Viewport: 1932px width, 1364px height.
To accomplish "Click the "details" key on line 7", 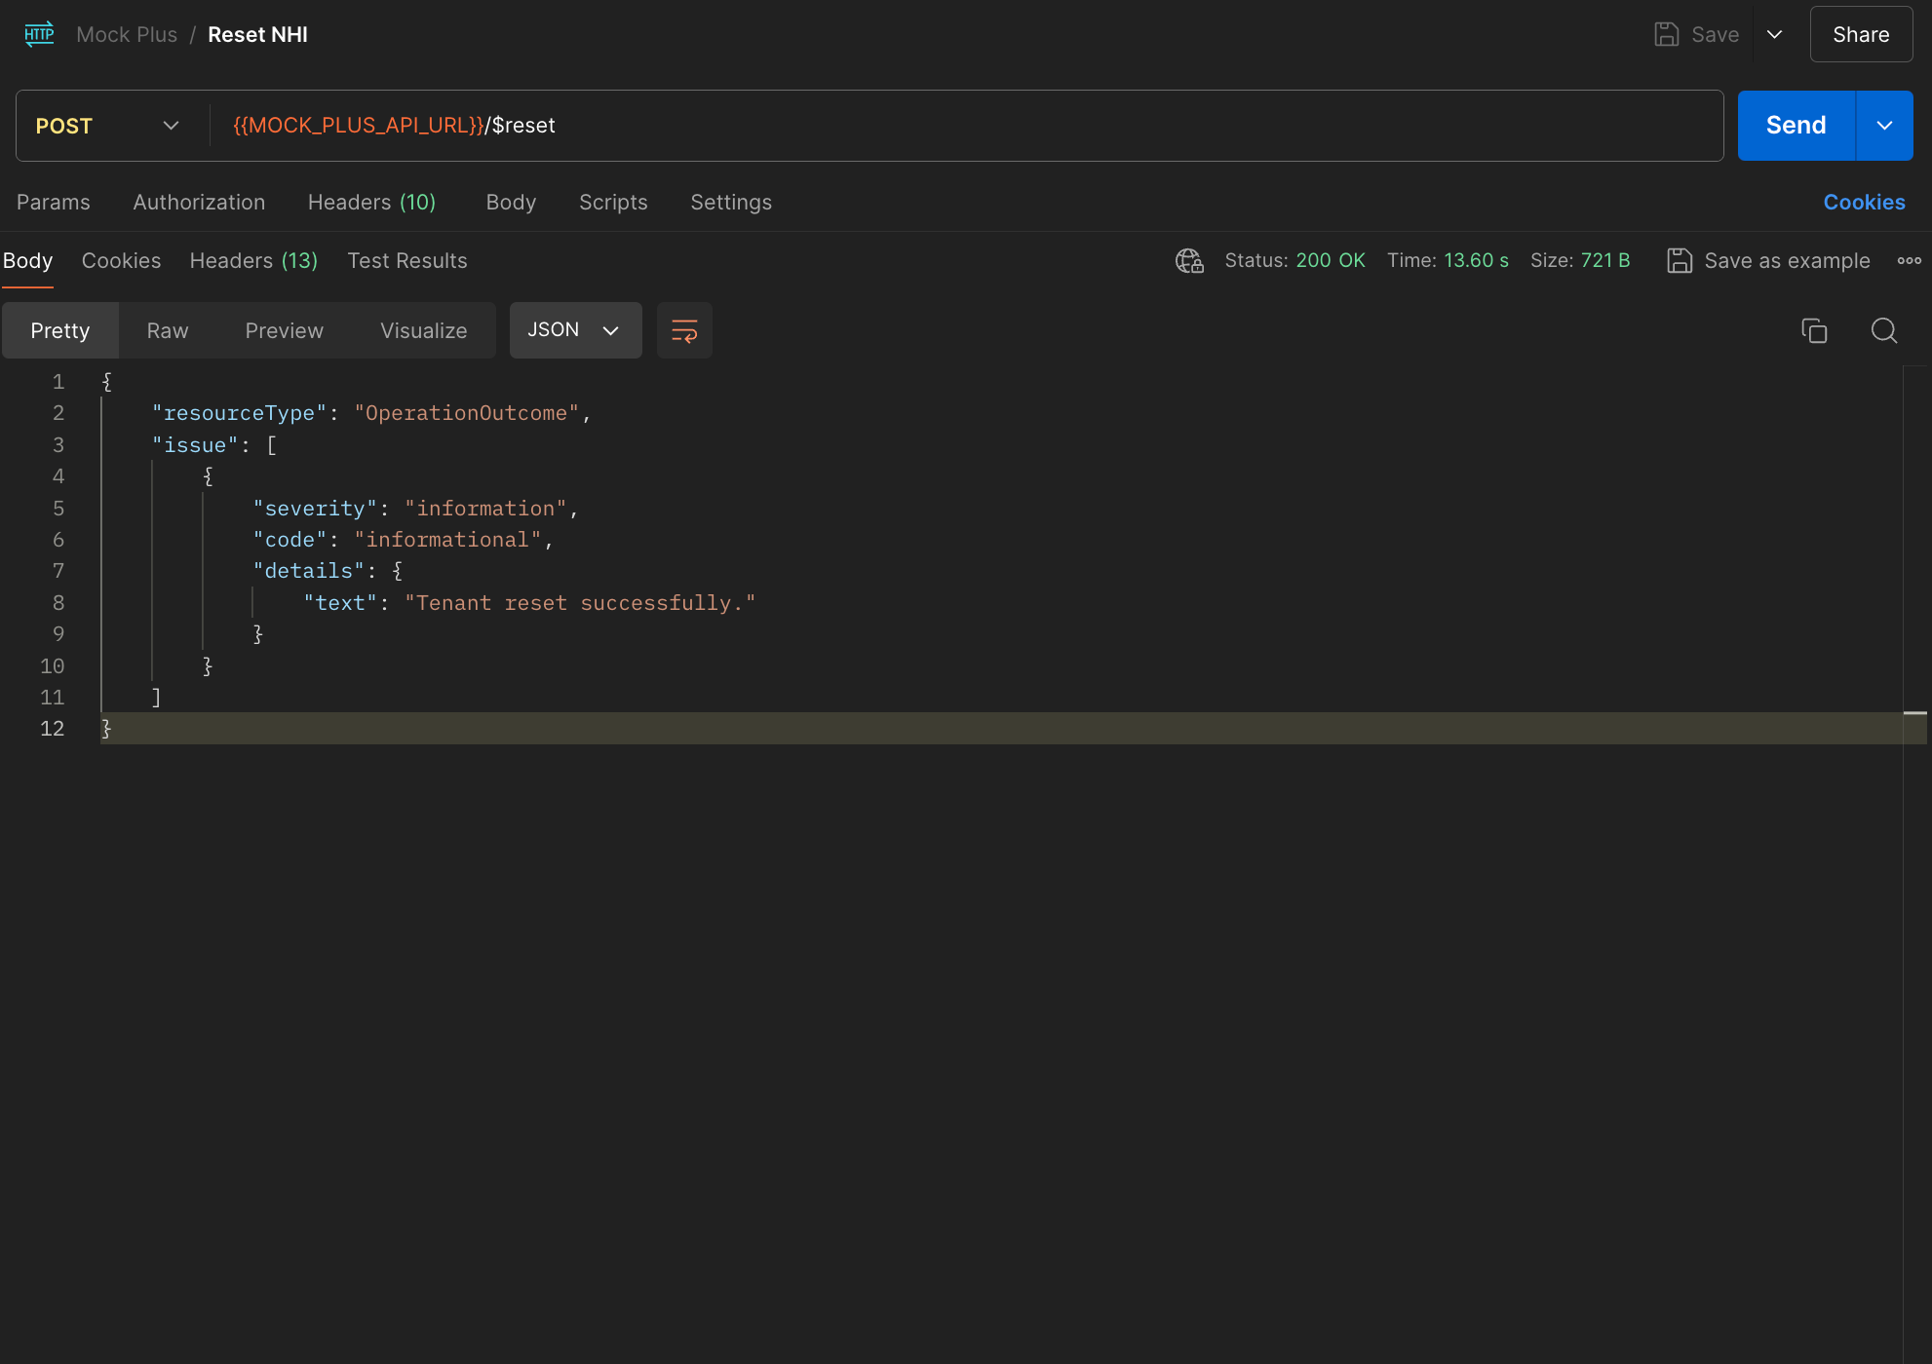I will pos(308,571).
